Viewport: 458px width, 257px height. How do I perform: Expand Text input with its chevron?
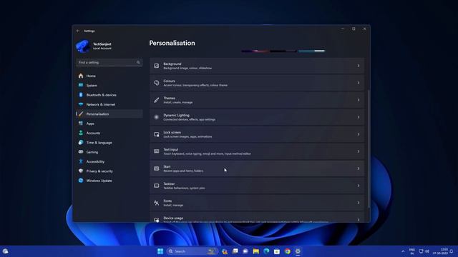(359, 151)
